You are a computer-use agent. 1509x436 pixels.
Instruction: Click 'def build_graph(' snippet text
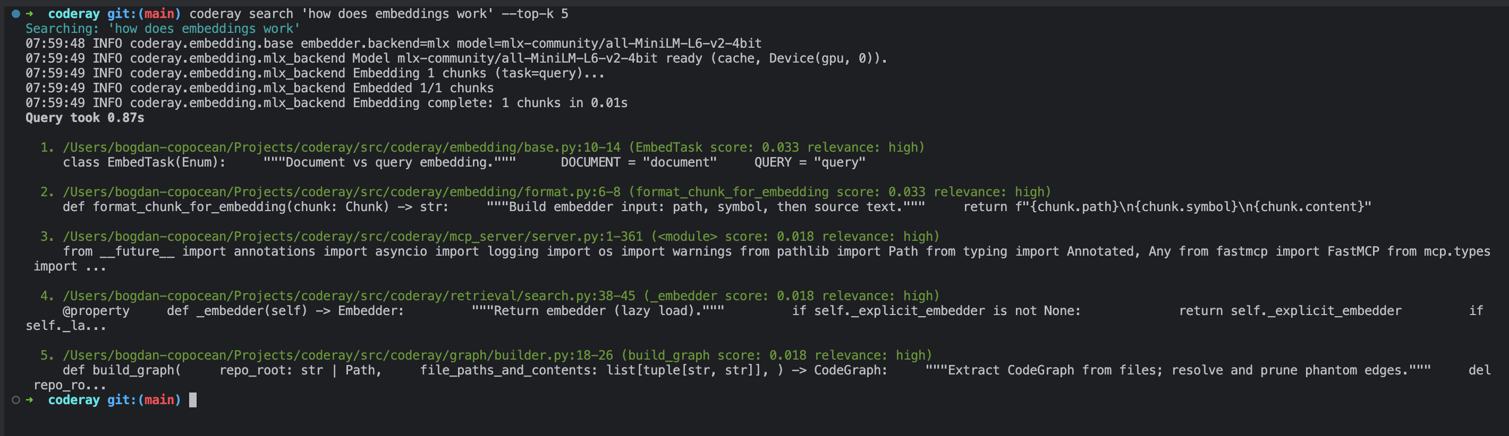click(122, 371)
